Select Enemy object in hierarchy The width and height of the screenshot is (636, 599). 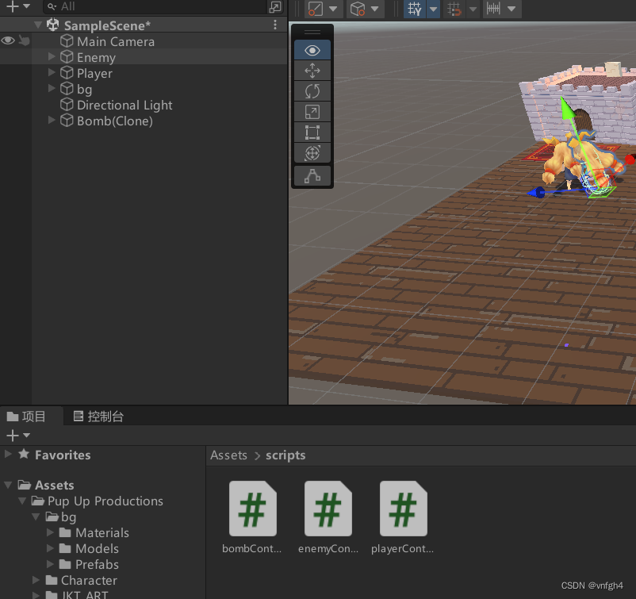96,57
